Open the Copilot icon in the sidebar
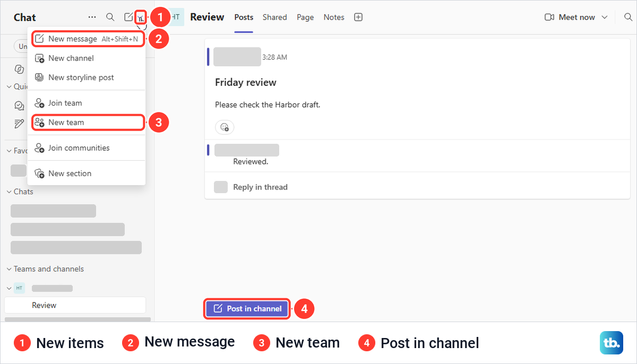This screenshot has height=364, width=637. [19, 70]
